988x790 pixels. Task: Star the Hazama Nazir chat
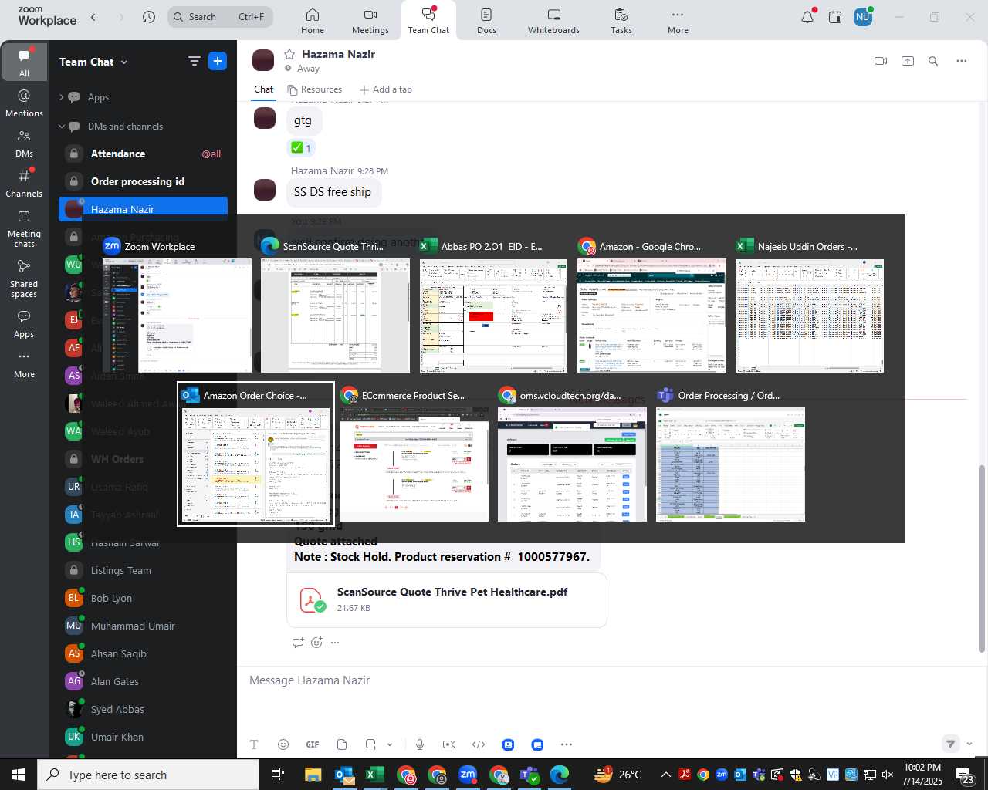[289, 54]
